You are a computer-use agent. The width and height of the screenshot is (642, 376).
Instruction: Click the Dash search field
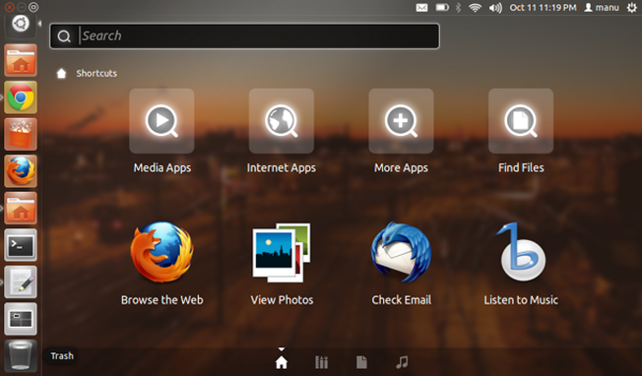[x=244, y=36]
